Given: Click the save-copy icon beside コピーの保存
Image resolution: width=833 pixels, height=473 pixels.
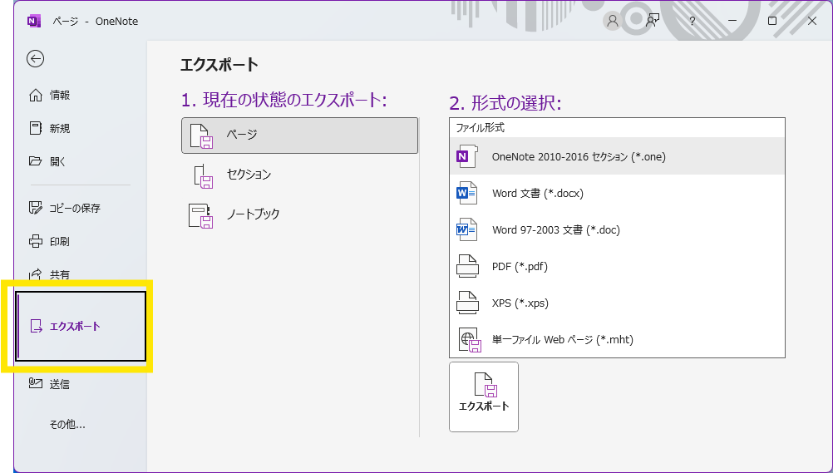Looking at the screenshot, I should click(x=35, y=208).
